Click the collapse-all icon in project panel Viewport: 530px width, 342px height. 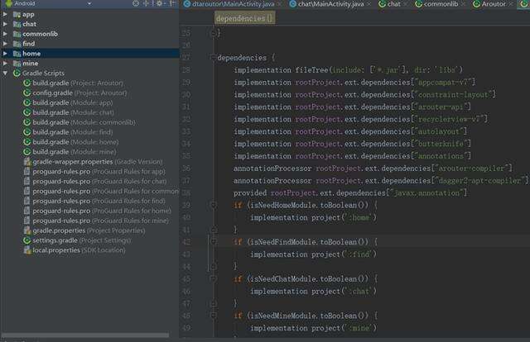click(146, 5)
